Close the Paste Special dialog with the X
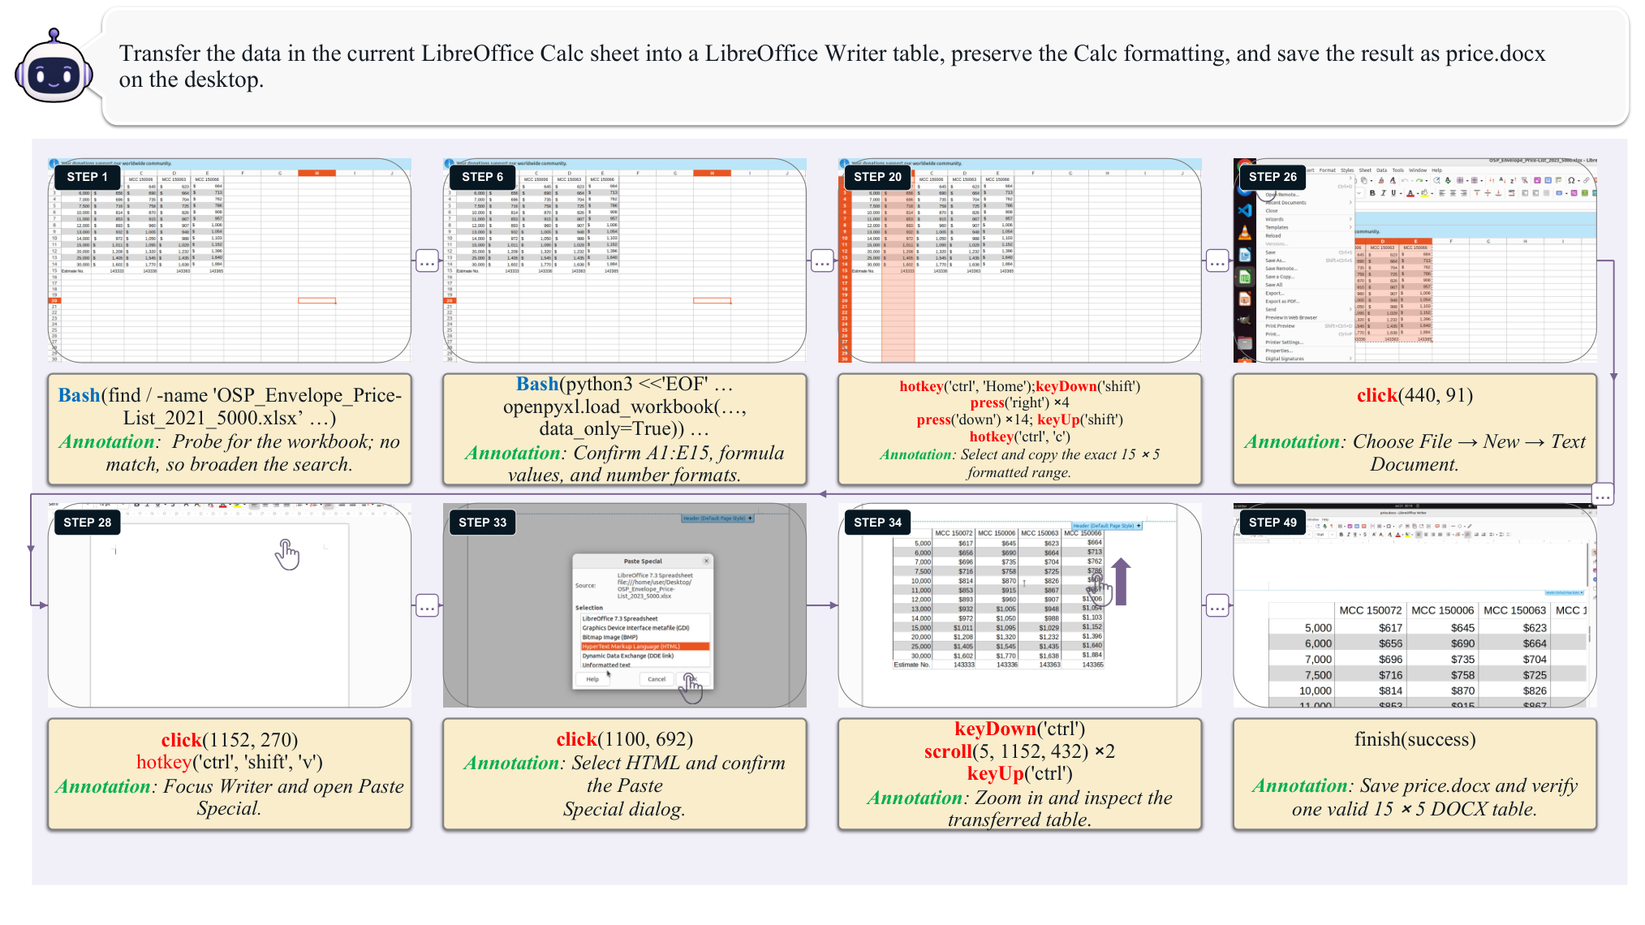The height and width of the screenshot is (925, 1645). (x=706, y=561)
